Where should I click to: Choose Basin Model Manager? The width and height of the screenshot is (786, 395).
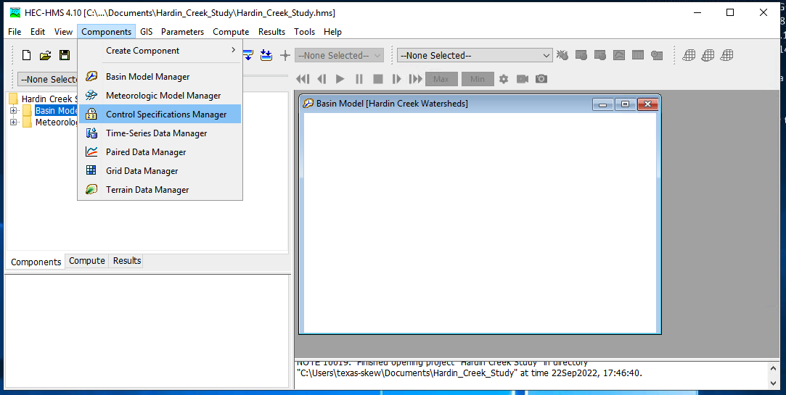click(160, 77)
